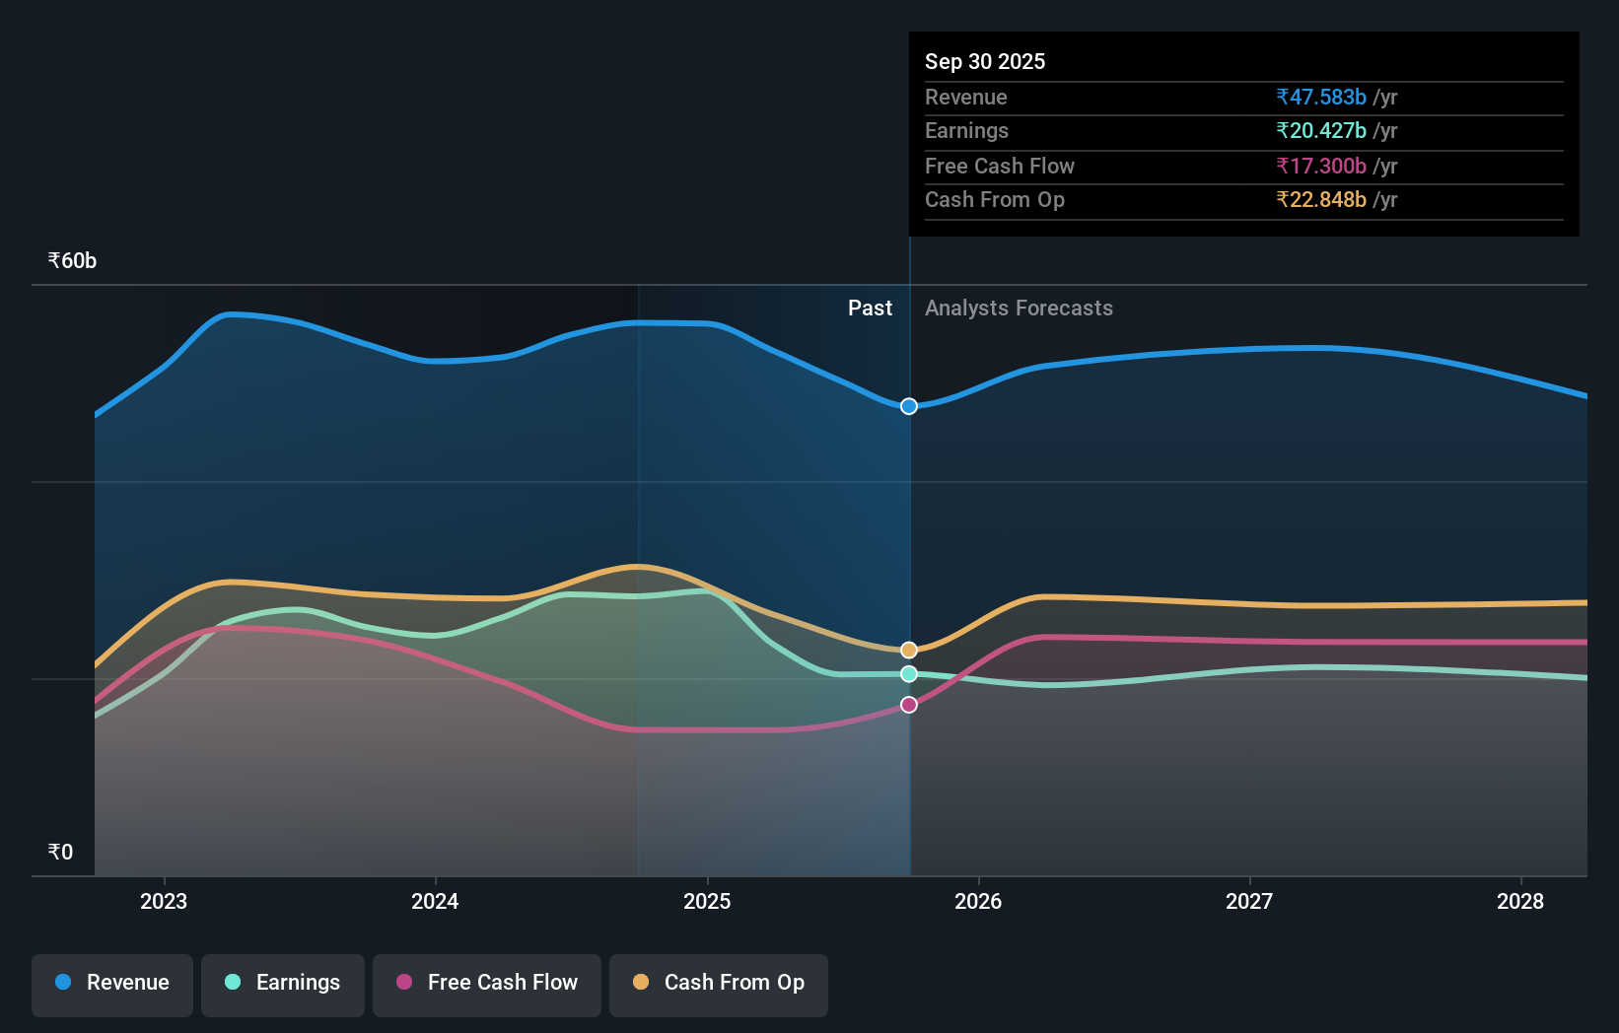Click the blue Revenue marker on the chart
This screenshot has width=1619, height=1033.
908,405
